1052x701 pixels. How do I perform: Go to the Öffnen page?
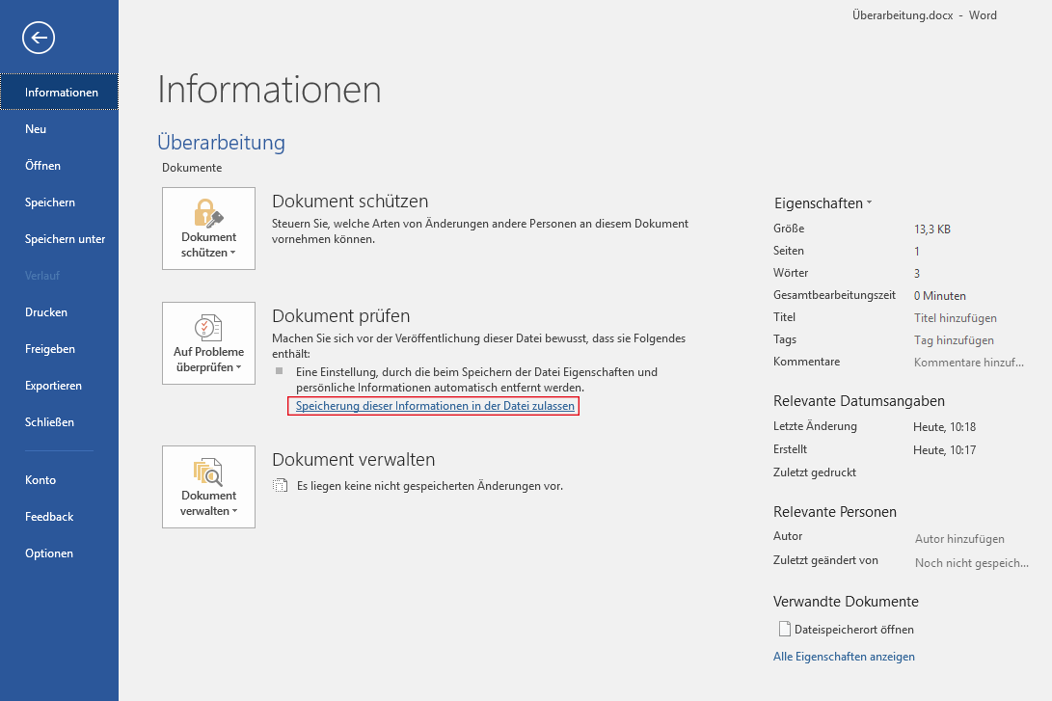[x=60, y=166]
